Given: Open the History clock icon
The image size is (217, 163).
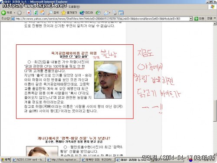Looking at the screenshot, I should tap(98, 13).
